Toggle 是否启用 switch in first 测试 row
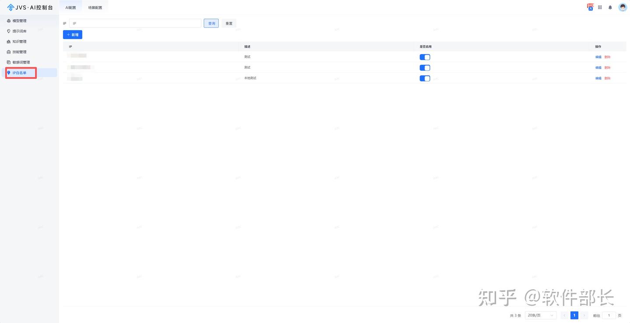This screenshot has height=323, width=630. tap(425, 57)
